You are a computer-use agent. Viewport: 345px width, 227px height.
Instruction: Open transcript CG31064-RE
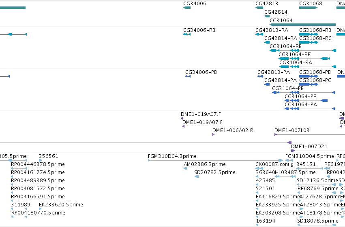coord(295,55)
